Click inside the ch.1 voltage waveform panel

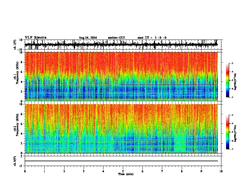pos(124,45)
